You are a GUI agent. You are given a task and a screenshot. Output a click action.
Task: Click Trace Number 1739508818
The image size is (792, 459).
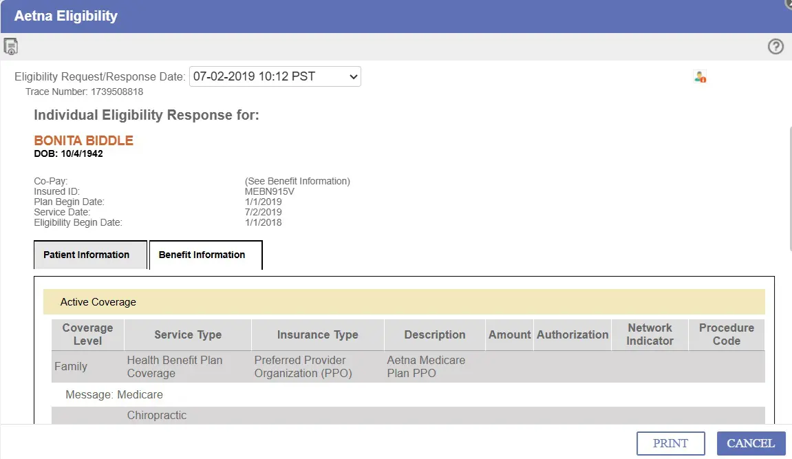click(x=85, y=92)
